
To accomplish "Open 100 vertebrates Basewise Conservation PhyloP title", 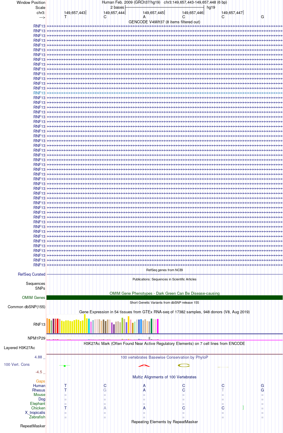I will click(164, 357).
